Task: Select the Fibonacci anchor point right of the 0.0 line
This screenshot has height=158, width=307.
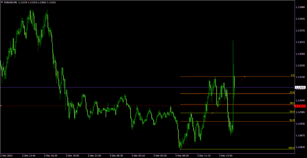Action: pos(245,77)
